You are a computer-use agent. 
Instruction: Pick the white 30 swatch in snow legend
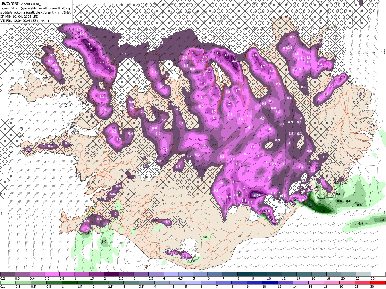pyautogui.click(x=378, y=274)
